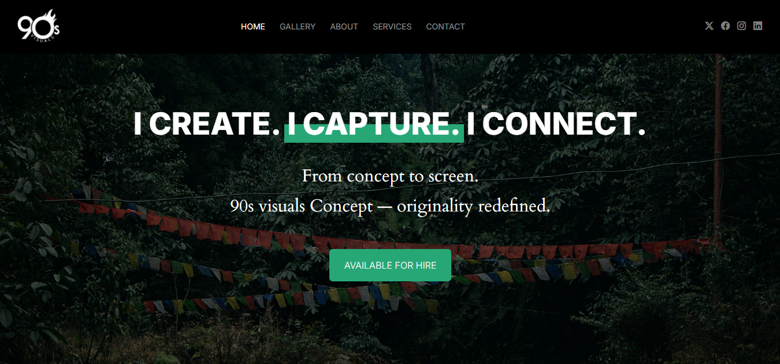Click the 90s Visuals flame logo
The image size is (780, 364).
click(39, 27)
